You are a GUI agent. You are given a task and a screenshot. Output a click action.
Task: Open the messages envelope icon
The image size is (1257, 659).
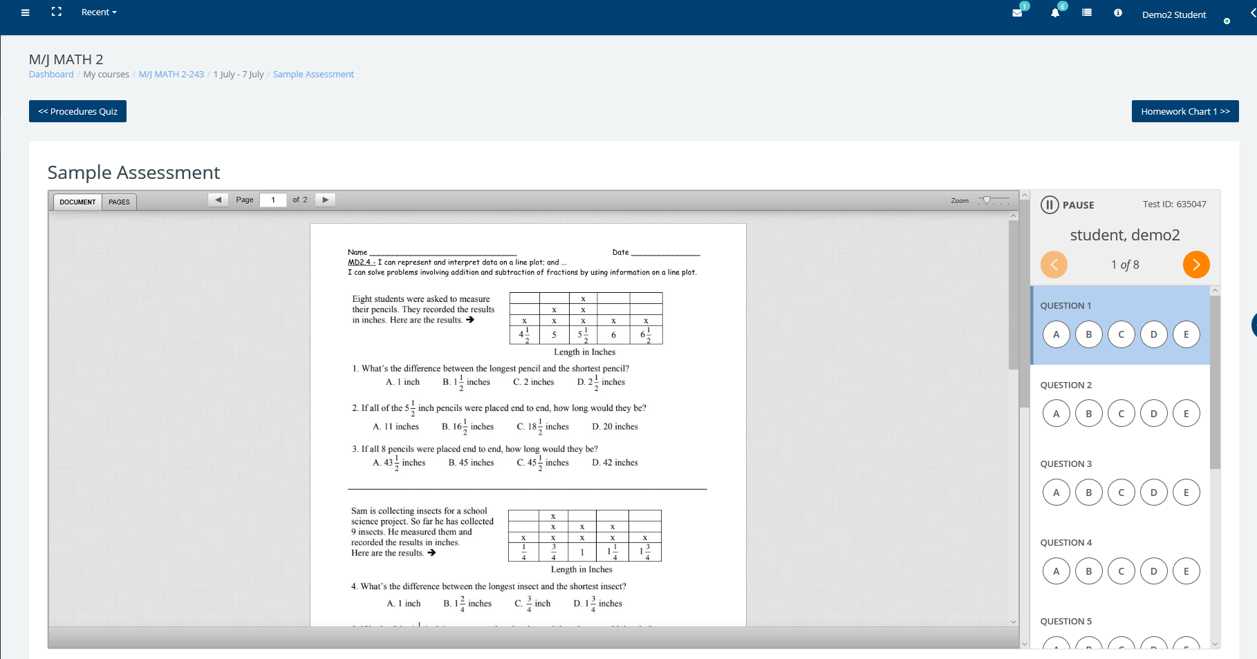(1017, 13)
